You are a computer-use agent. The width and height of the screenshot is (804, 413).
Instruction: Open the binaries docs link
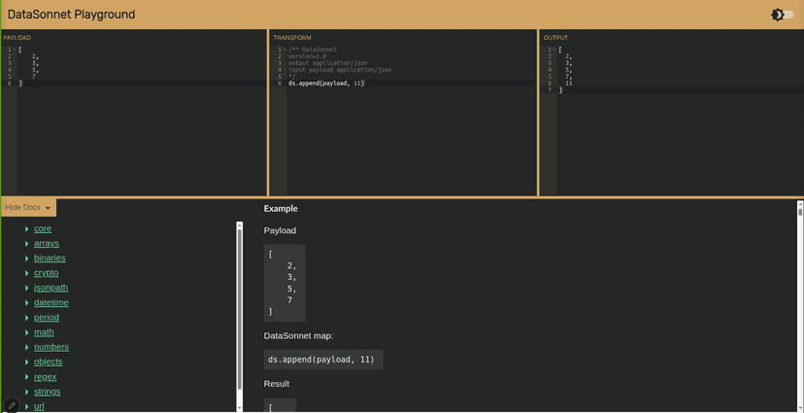50,258
